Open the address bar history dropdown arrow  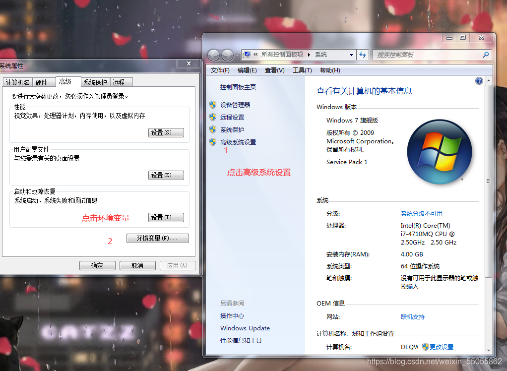pos(351,55)
